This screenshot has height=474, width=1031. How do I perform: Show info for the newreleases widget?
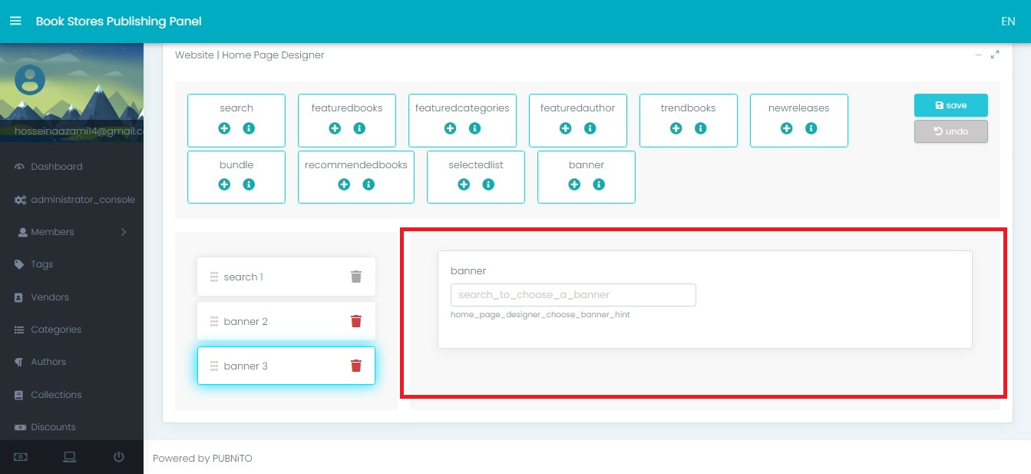click(811, 128)
